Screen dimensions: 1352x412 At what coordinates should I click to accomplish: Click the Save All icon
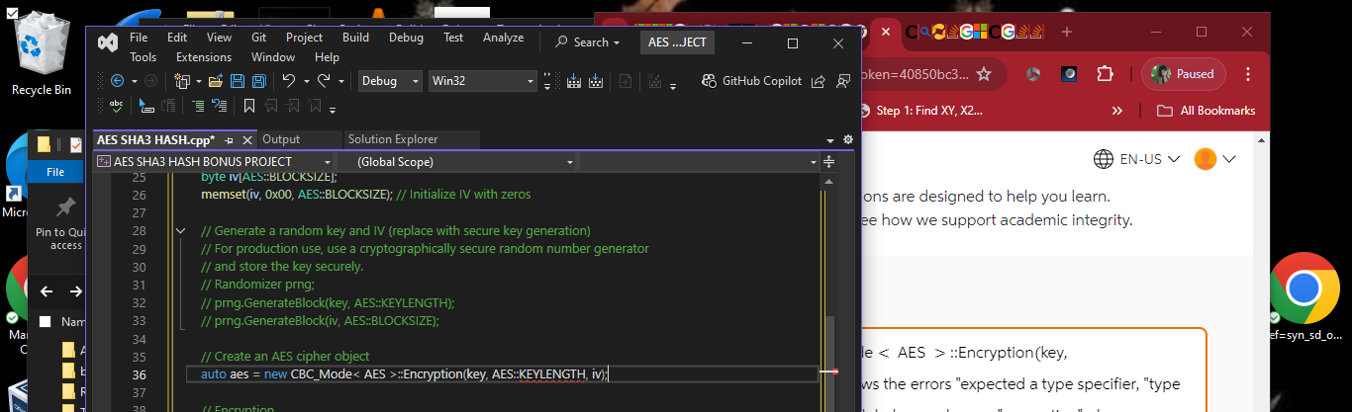pyautogui.click(x=258, y=81)
